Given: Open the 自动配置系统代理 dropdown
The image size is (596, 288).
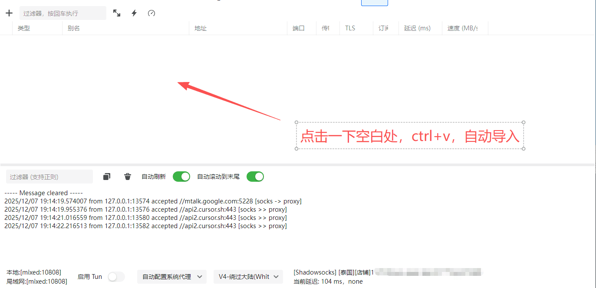Looking at the screenshot, I should pos(172,277).
